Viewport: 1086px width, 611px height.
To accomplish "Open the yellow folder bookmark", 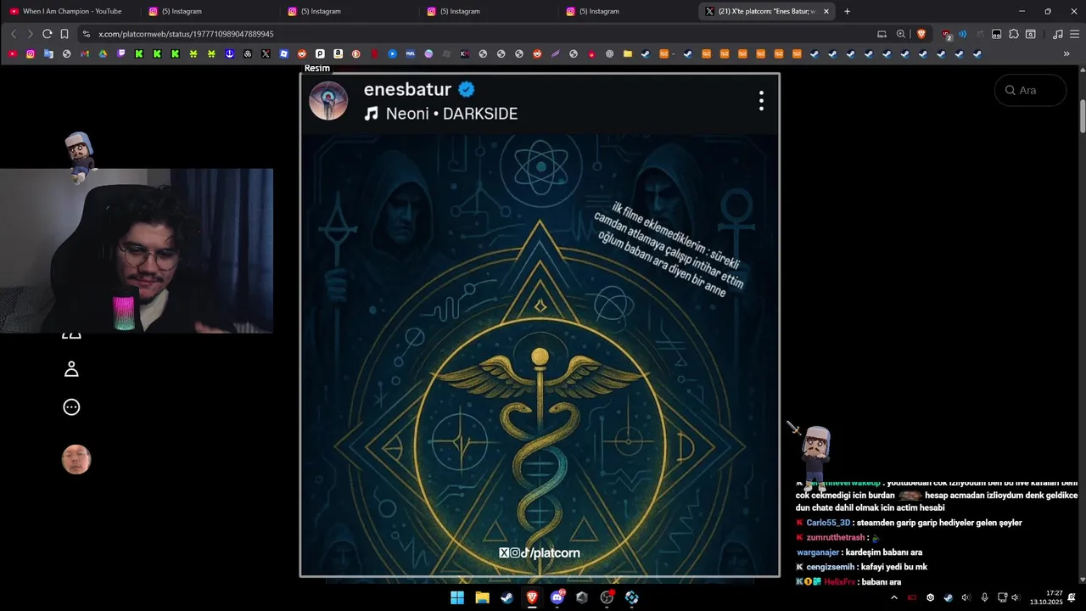I will tap(628, 53).
